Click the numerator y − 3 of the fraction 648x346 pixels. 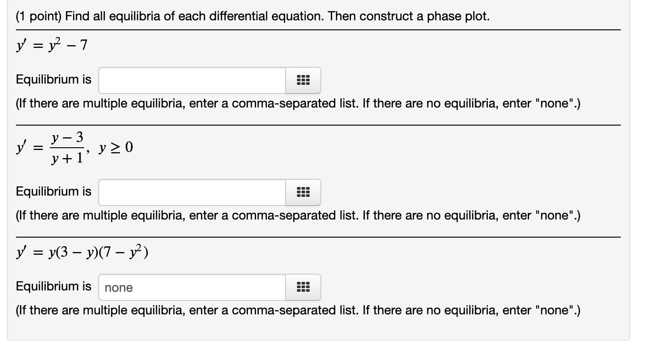coord(67,137)
